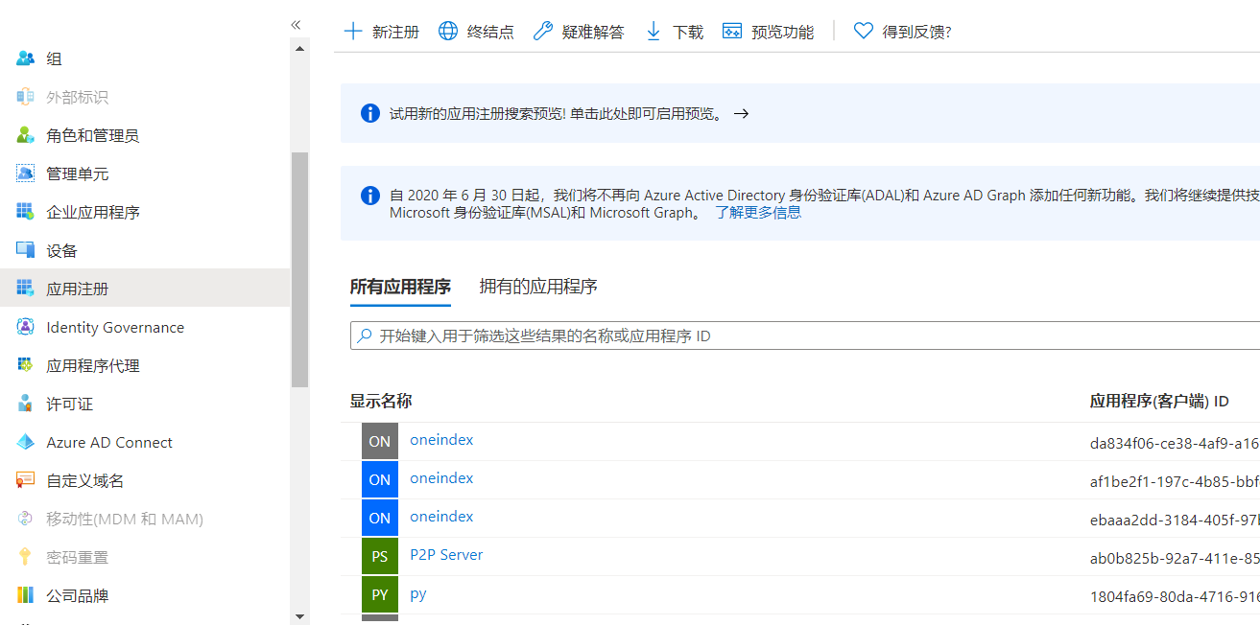Screen dimensions: 1260x625
Task: Open the 公司品牌 icon
Action: 26,595
